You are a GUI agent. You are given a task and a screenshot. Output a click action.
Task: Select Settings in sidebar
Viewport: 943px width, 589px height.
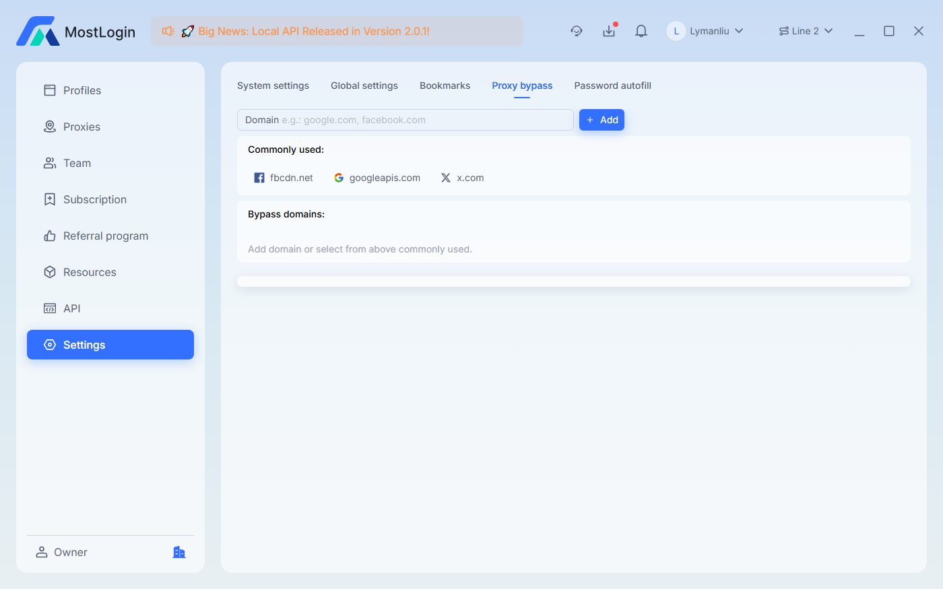[110, 345]
